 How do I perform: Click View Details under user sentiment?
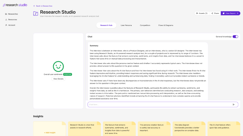58,79
